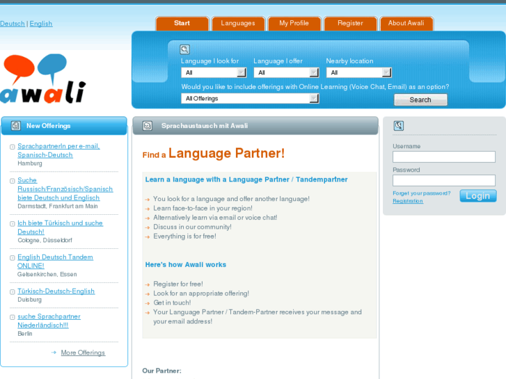506x379 pixels.
Task: View More Offerings link
Action: pyautogui.click(x=83, y=353)
